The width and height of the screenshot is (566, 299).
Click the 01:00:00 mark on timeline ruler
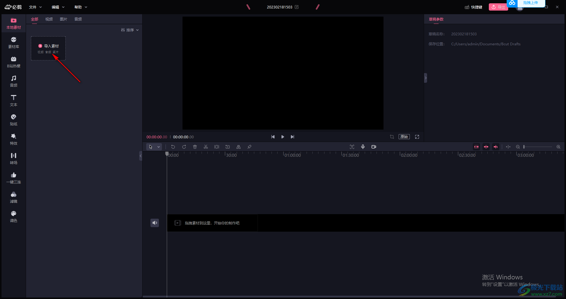click(x=292, y=155)
